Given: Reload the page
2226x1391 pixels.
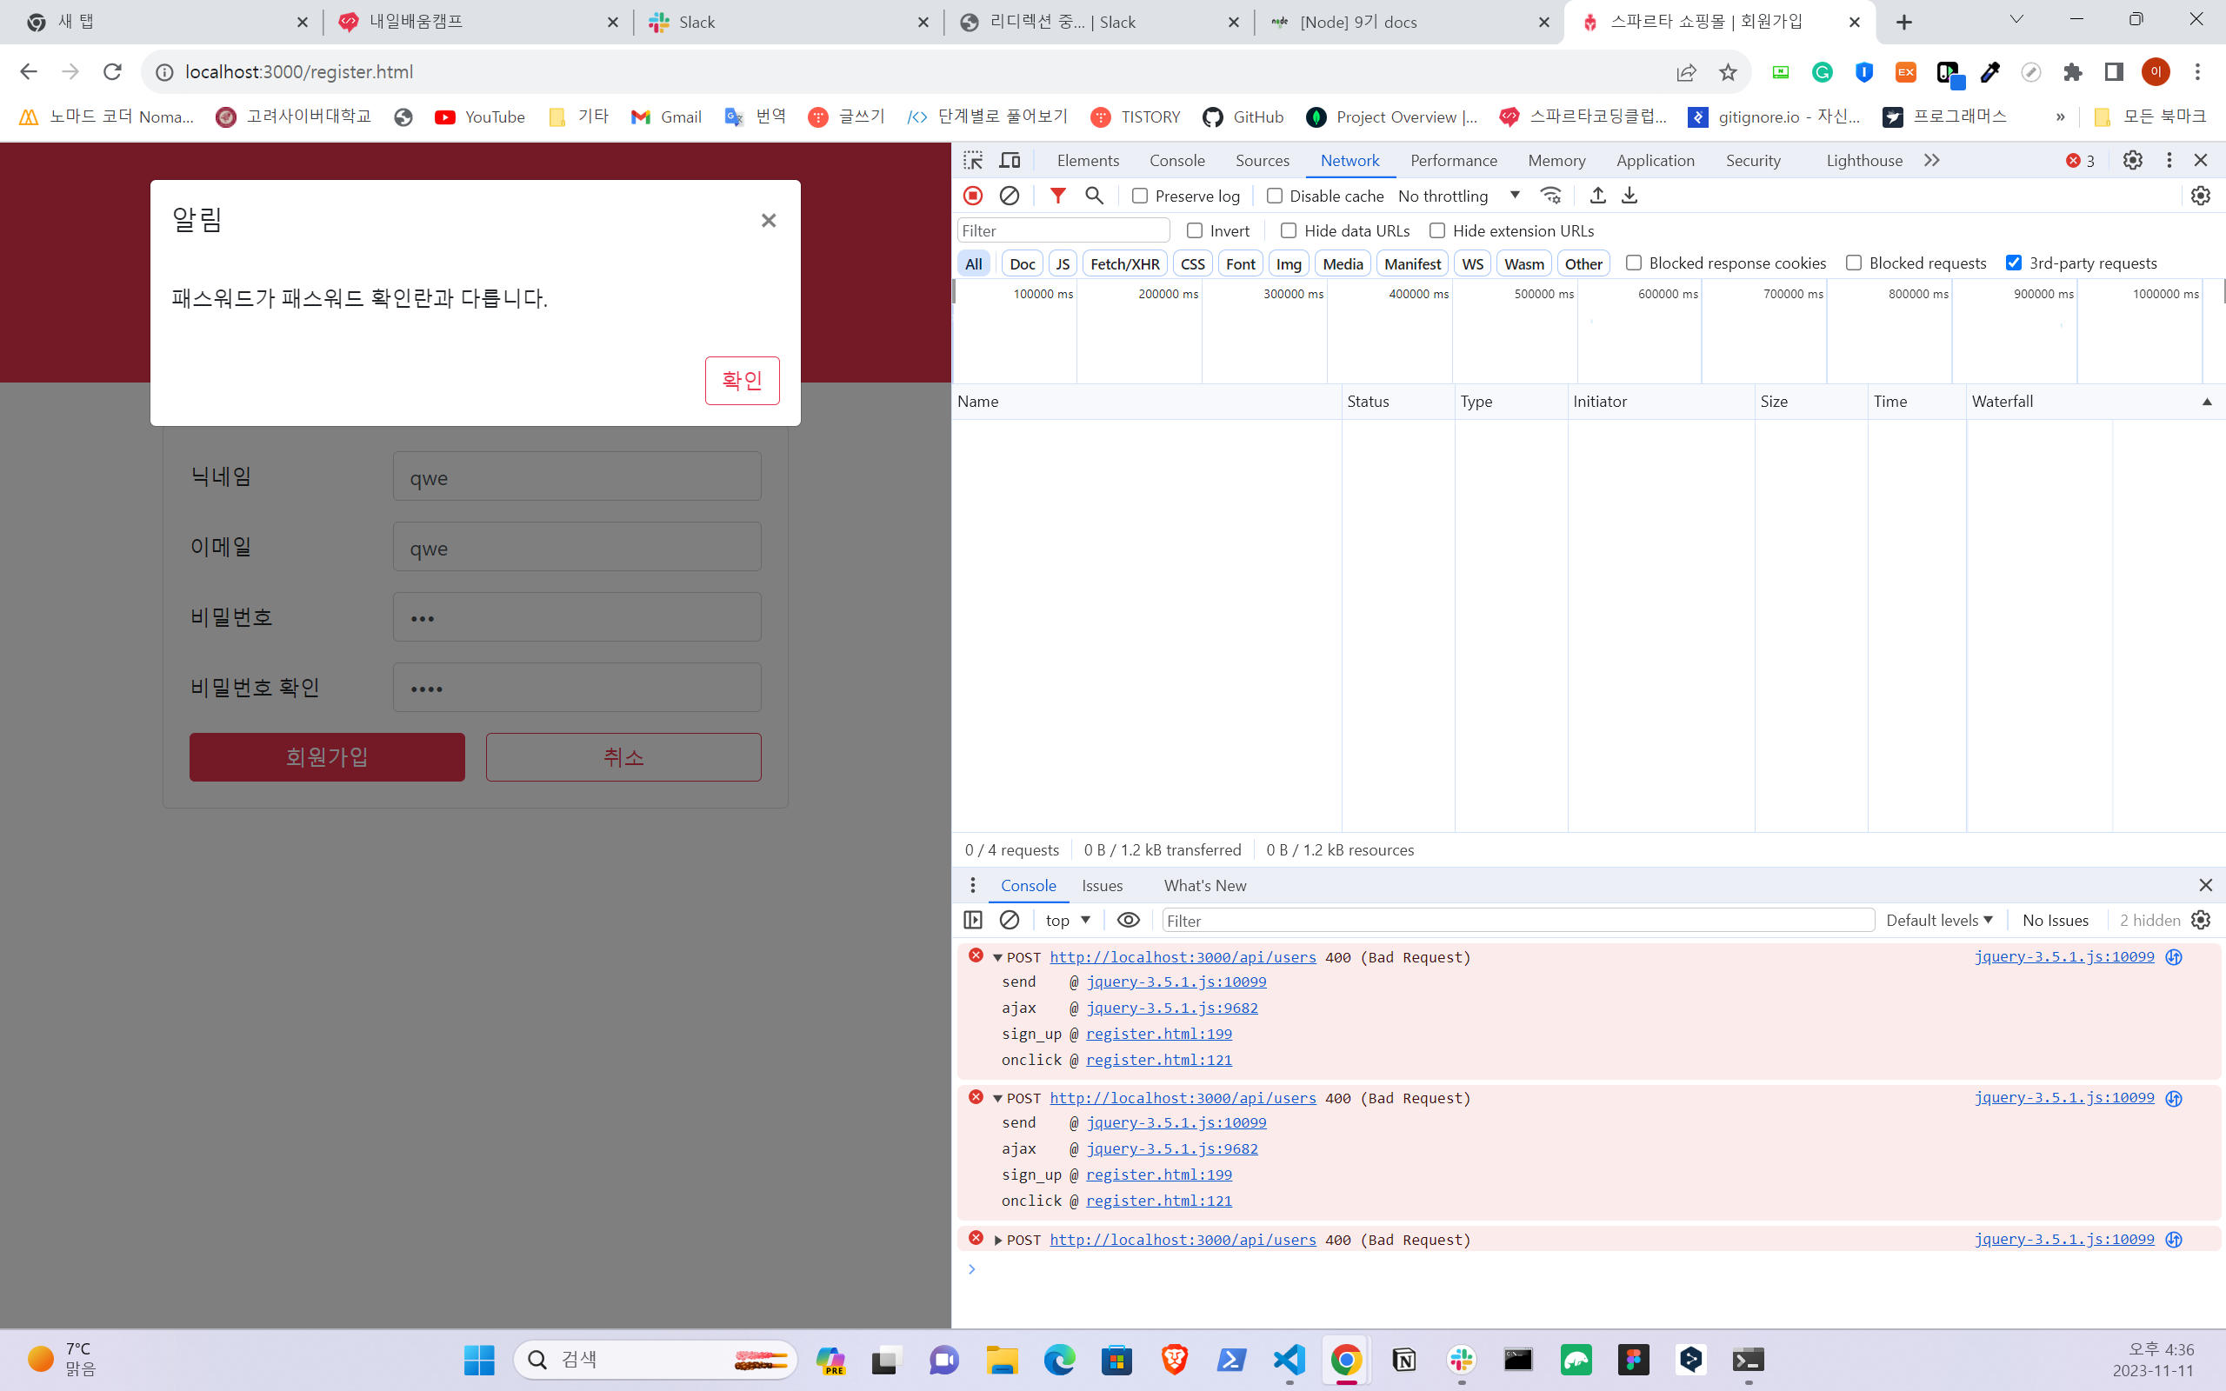Looking at the screenshot, I should coord(112,72).
